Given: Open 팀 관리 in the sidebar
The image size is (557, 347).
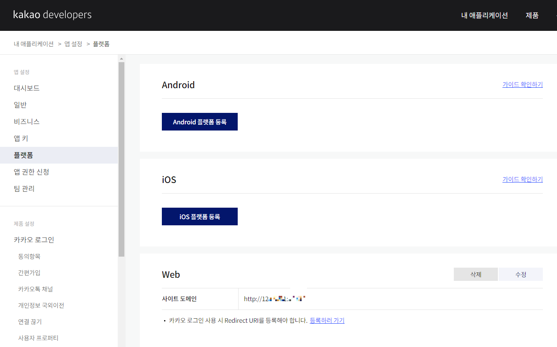Looking at the screenshot, I should (x=24, y=189).
